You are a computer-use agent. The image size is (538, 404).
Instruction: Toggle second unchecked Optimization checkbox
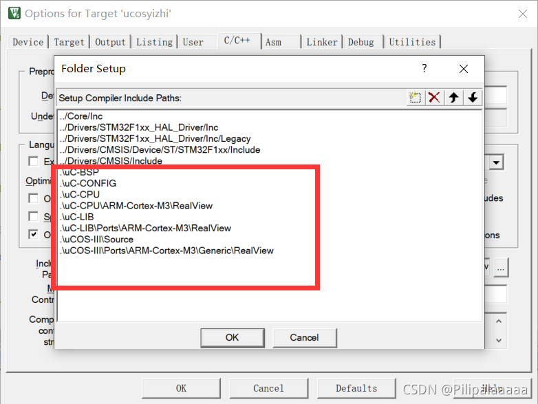pos(34,216)
